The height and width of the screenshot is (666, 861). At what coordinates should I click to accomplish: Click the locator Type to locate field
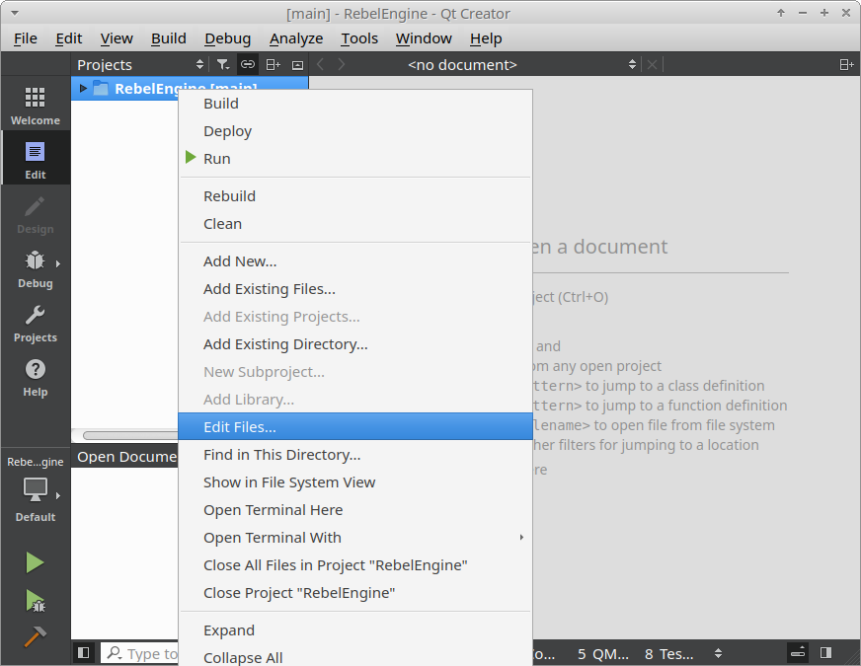click(140, 653)
